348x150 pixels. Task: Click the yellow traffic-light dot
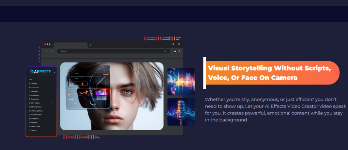[47, 44]
